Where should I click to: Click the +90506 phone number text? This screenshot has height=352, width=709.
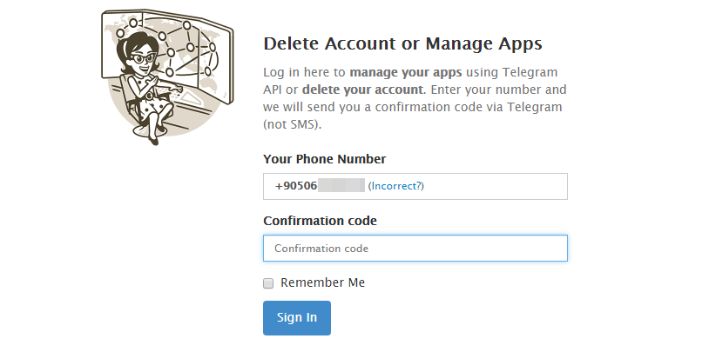(295, 186)
